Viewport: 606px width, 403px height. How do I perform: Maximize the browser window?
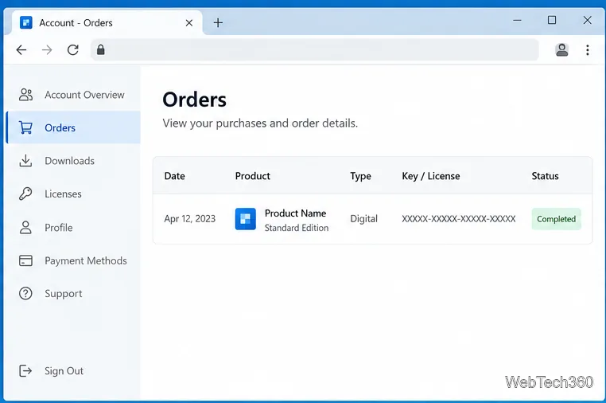(x=552, y=20)
